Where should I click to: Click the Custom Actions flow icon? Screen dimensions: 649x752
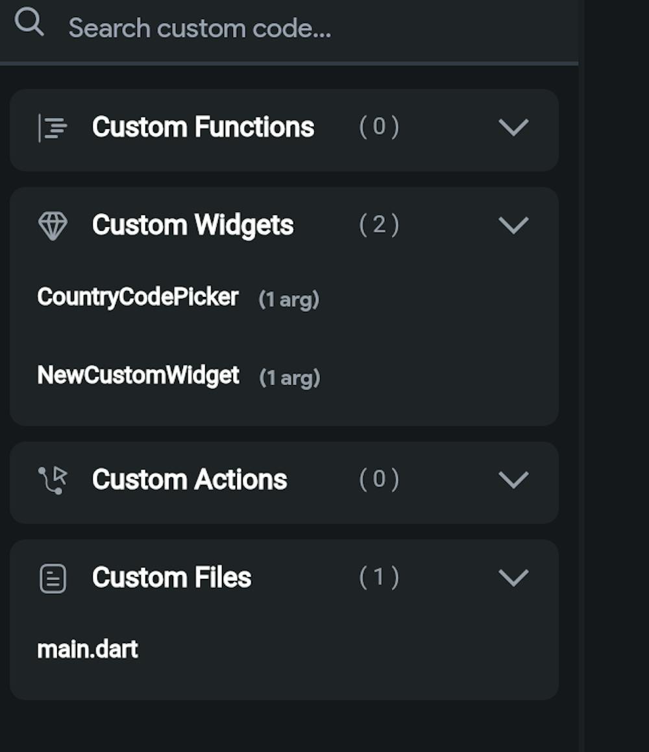click(x=53, y=480)
